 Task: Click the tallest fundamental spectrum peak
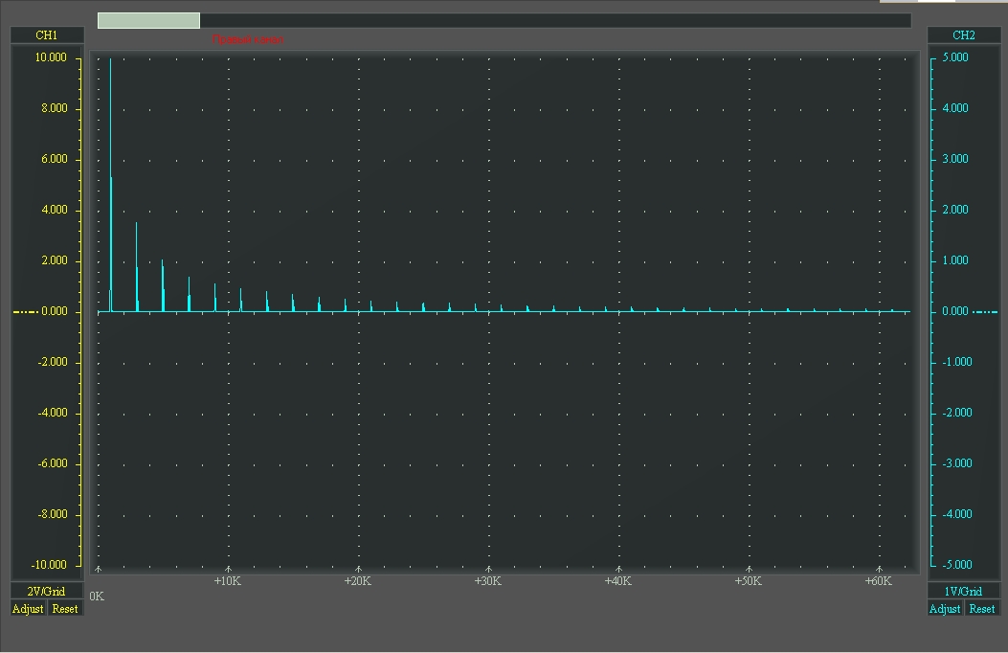pyautogui.click(x=111, y=185)
